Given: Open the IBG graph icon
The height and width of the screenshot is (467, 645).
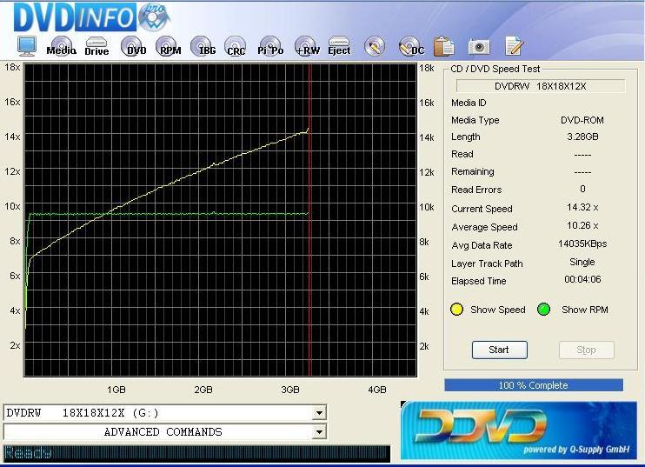Looking at the screenshot, I should point(203,46).
